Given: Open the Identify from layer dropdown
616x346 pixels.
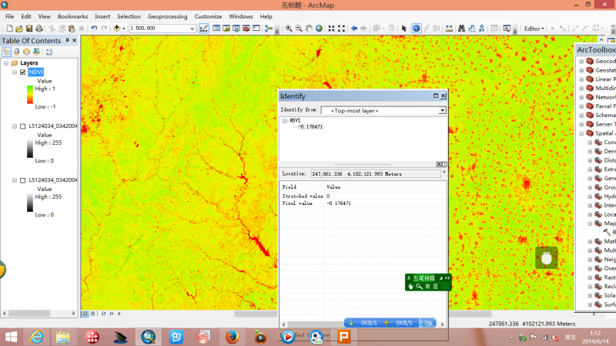Looking at the screenshot, I should click(x=442, y=110).
